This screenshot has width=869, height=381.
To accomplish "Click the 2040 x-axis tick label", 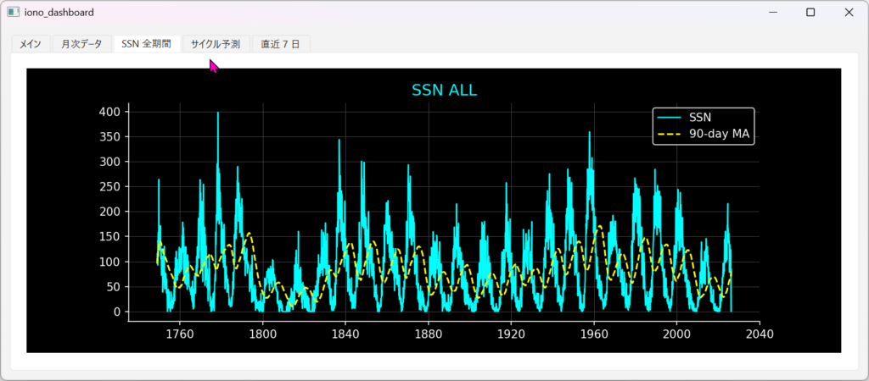I will [x=759, y=334].
